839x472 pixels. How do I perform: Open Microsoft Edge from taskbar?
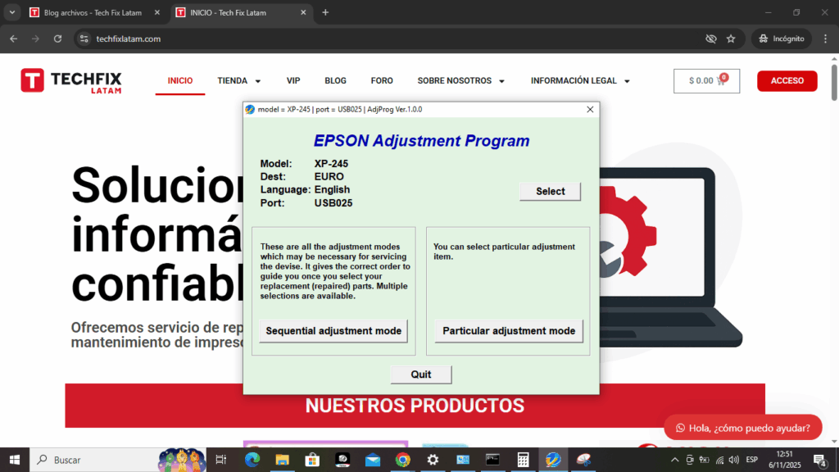(x=252, y=460)
